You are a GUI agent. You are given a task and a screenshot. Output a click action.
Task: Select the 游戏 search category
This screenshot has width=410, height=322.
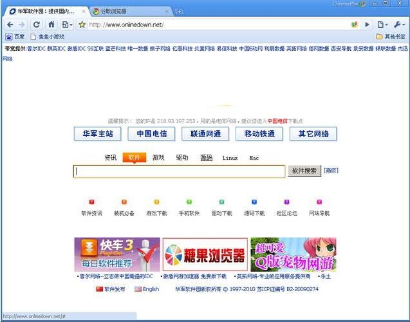tap(158, 158)
